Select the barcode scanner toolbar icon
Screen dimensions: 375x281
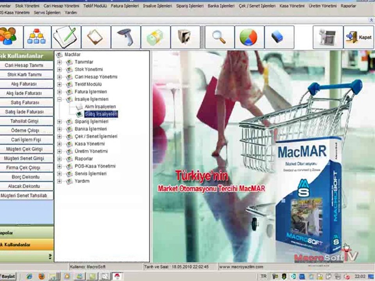[x=126, y=37]
